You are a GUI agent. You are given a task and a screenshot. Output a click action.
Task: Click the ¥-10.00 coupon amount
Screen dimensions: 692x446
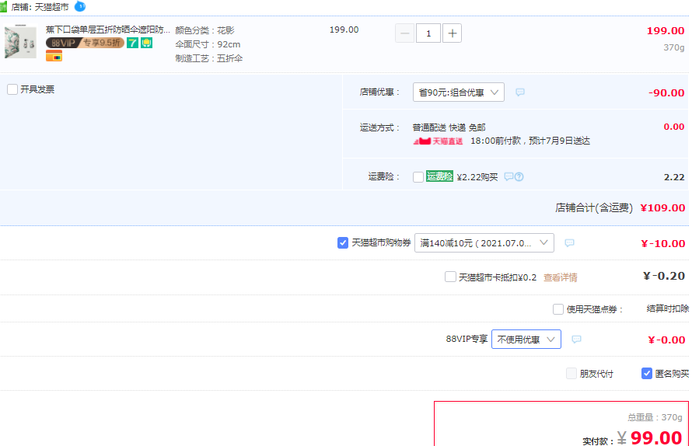coord(663,243)
